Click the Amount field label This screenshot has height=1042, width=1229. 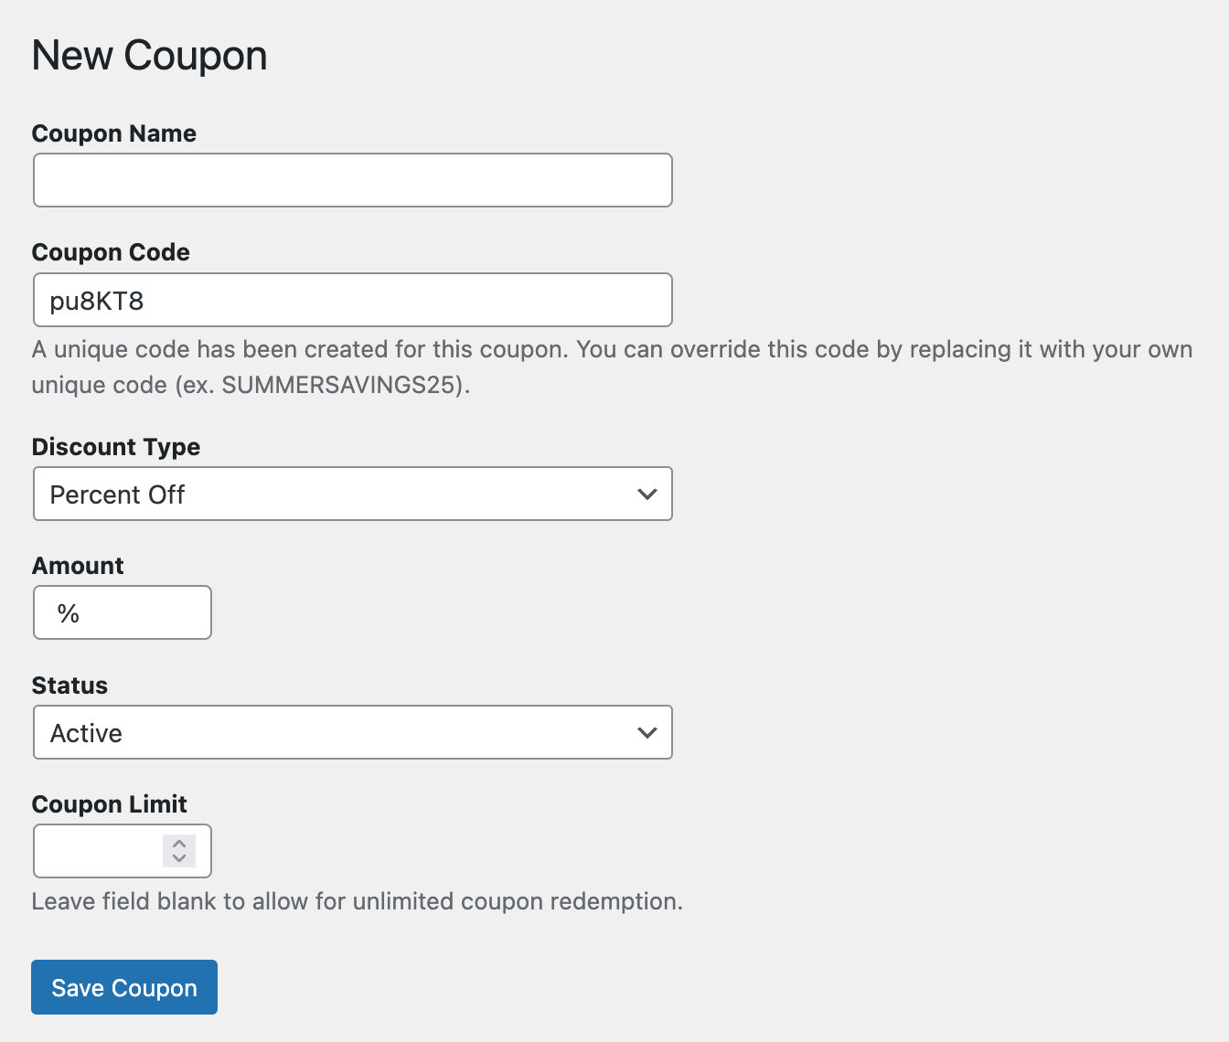pos(78,565)
